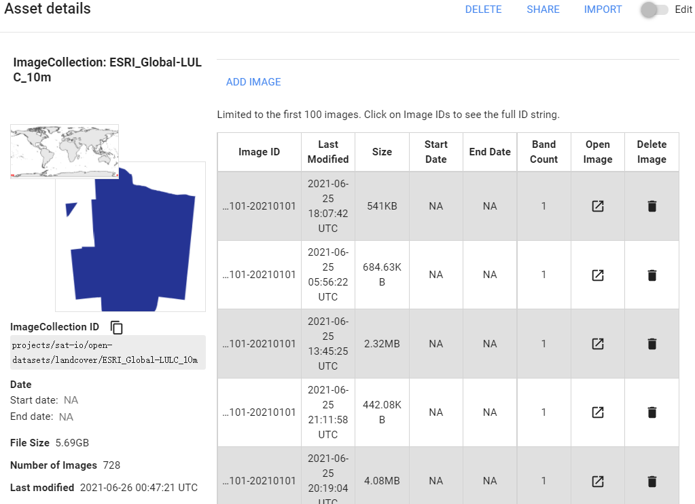This screenshot has height=504, width=695.
Task: Delete the 2.32MB image with trash icon
Action: [652, 344]
